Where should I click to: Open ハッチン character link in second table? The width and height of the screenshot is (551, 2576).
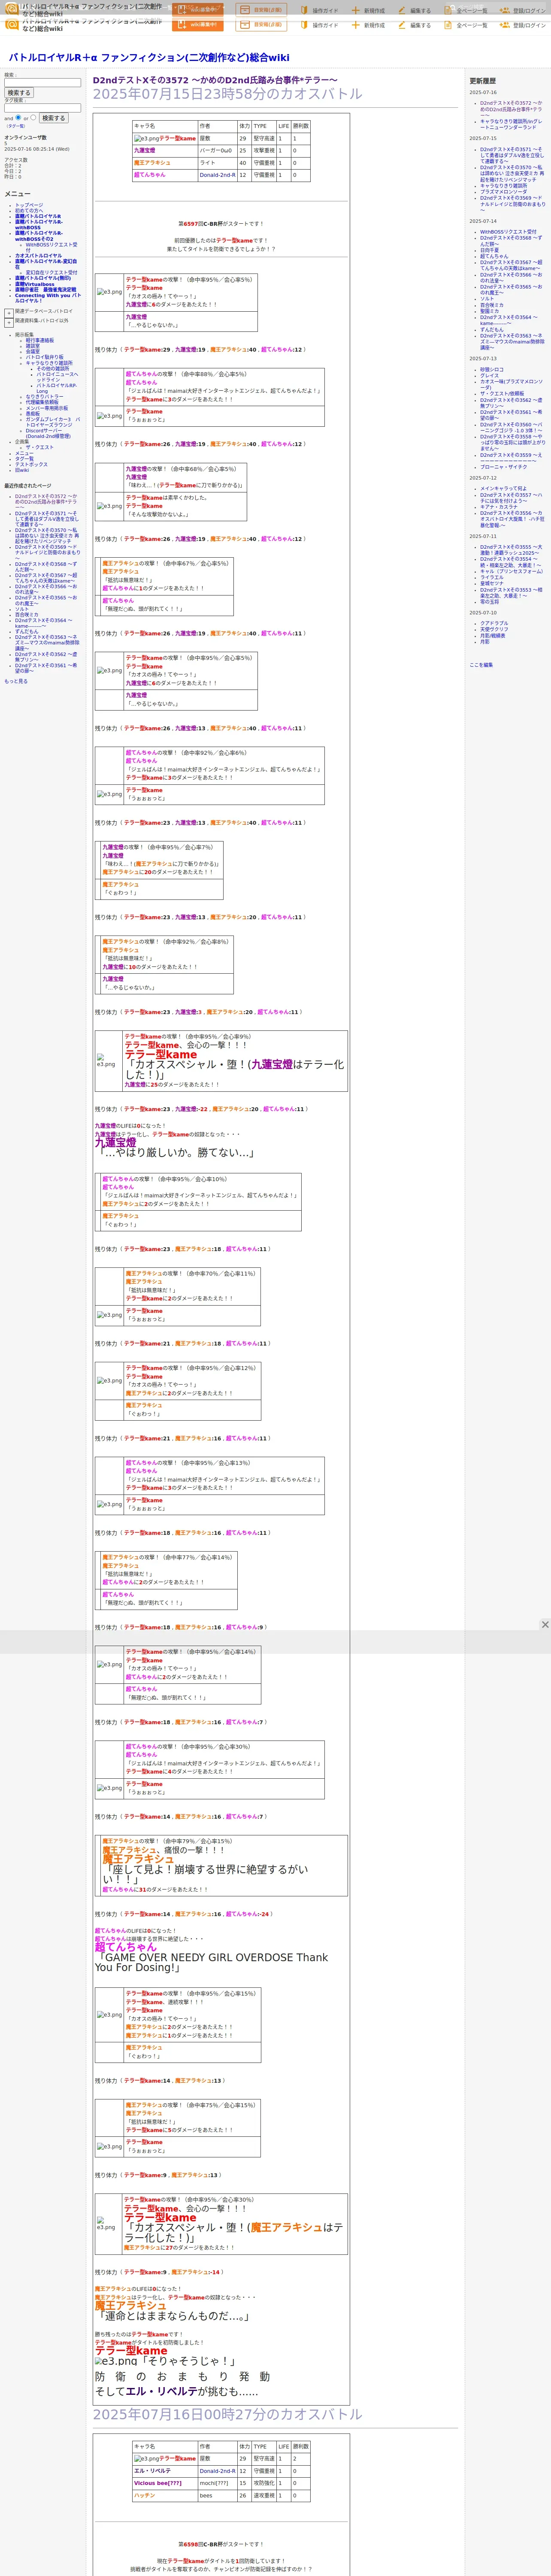(x=145, y=2495)
